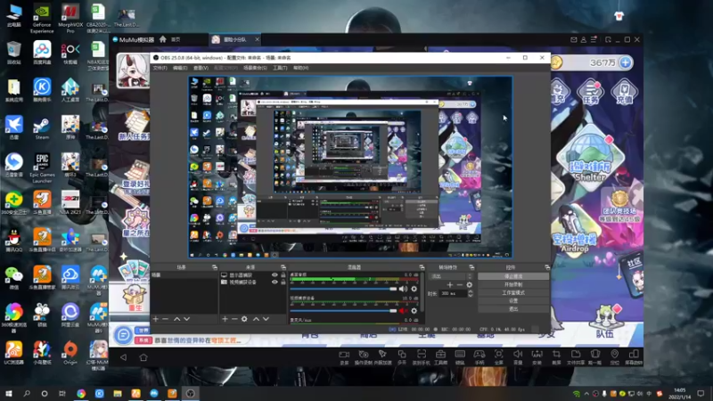Go to MuMu home page tab

(170, 39)
